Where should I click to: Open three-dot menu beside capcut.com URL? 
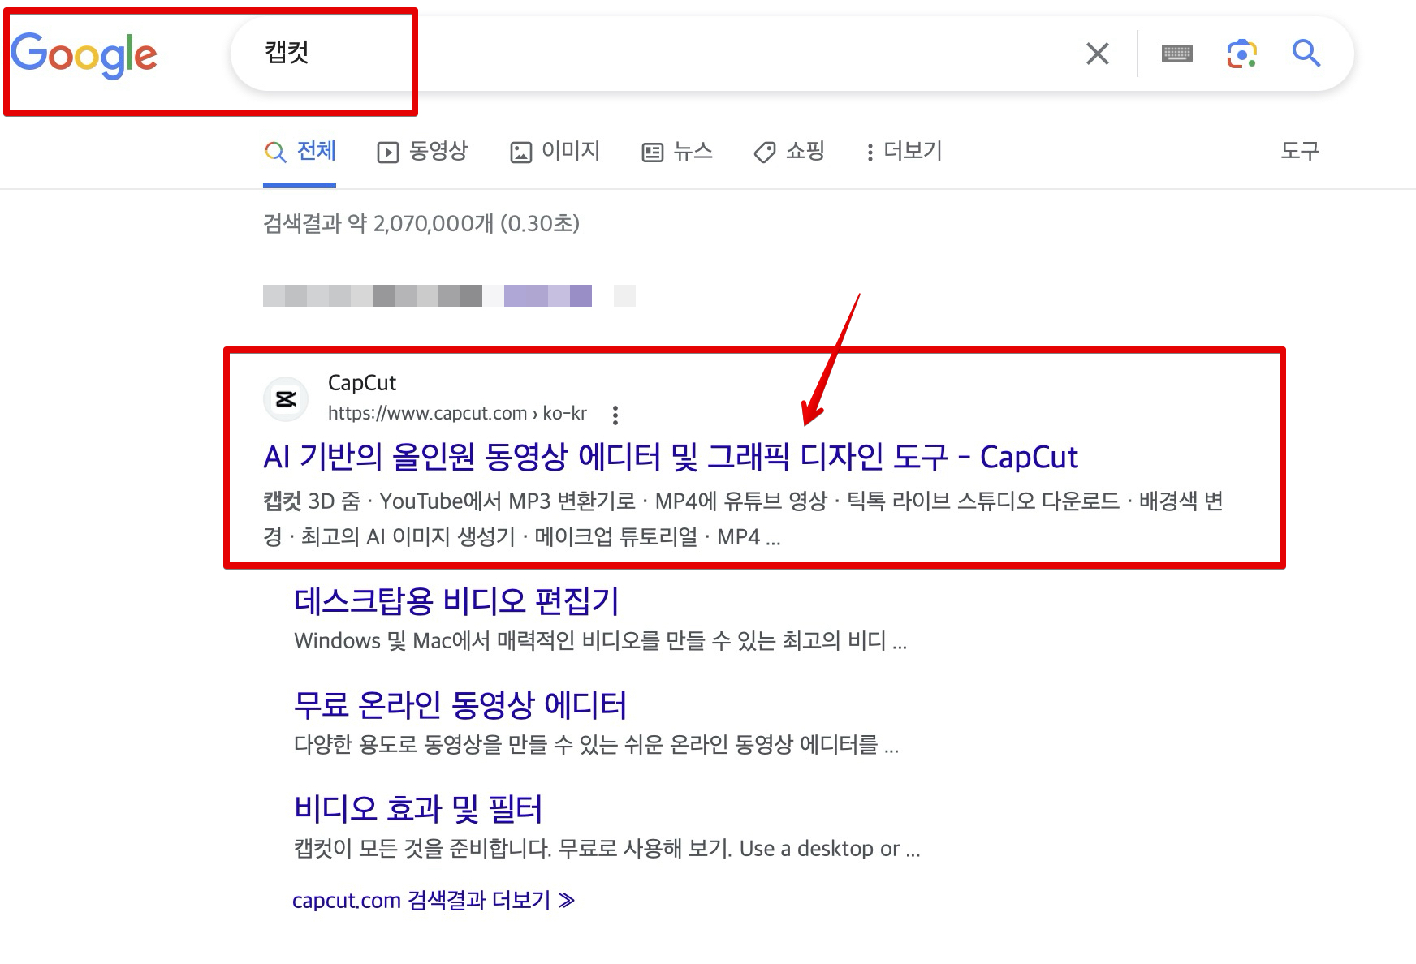pos(615,415)
